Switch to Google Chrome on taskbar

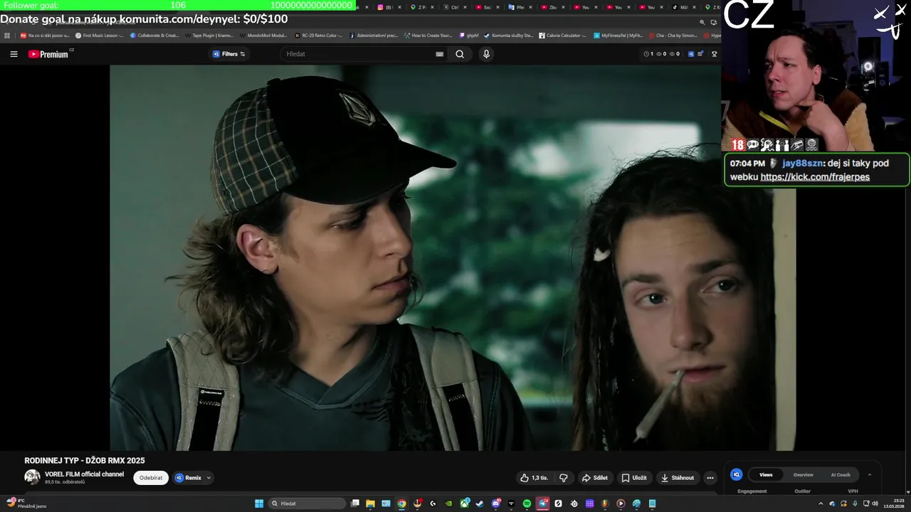pyautogui.click(x=401, y=503)
